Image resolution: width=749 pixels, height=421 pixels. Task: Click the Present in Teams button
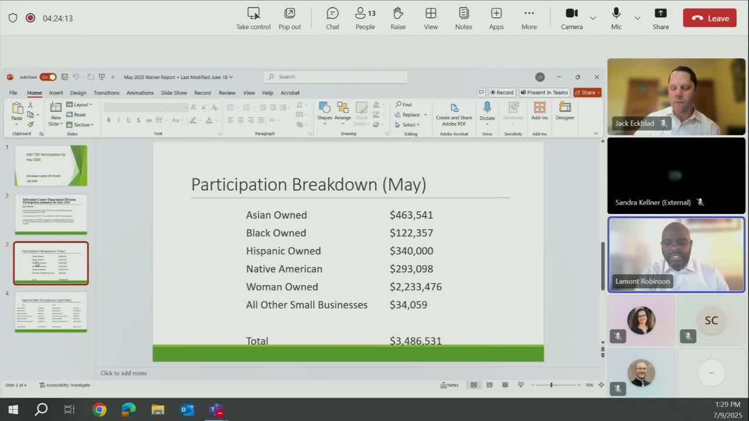tap(544, 92)
